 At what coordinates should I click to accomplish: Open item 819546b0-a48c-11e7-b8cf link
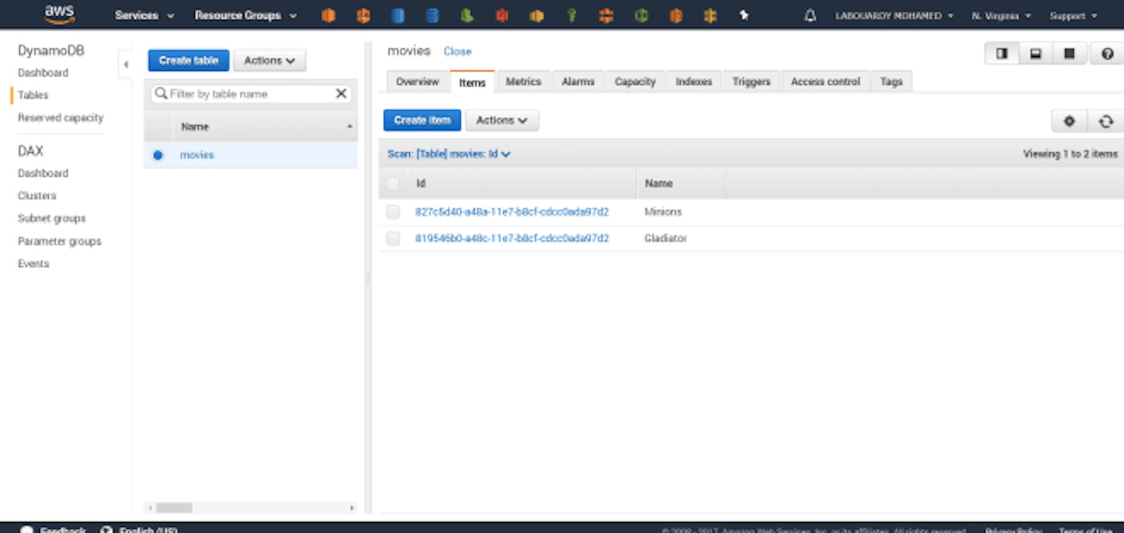pos(512,238)
